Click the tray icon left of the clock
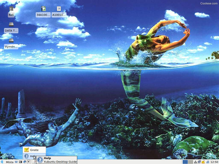Screen dimensions: 219x164 (208, 162)
